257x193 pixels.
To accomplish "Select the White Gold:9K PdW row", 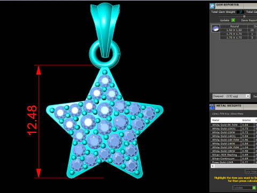I will point(234,125).
